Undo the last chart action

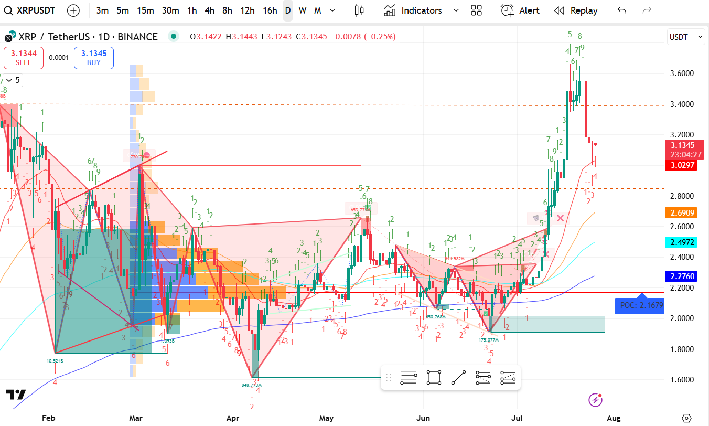(x=622, y=10)
